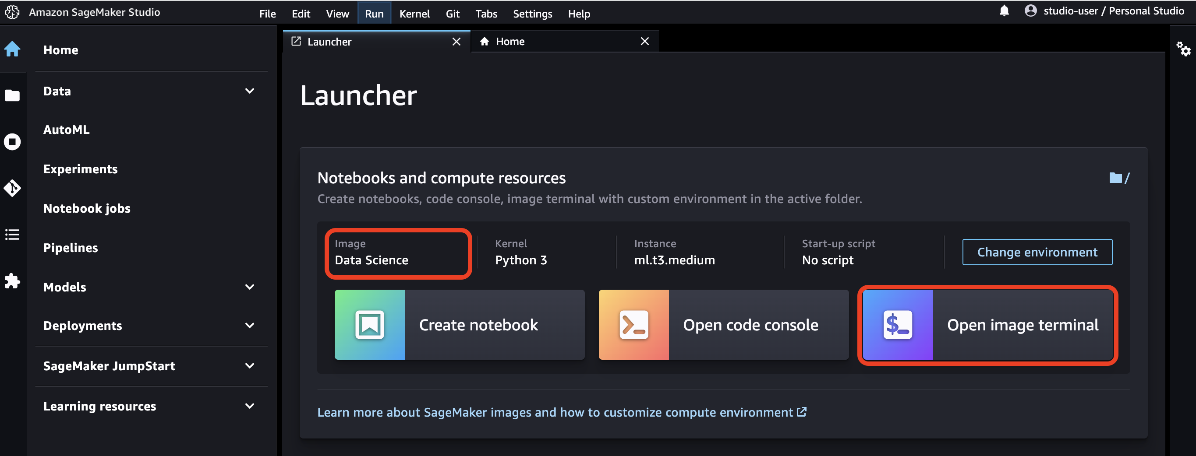The image size is (1196, 456).
Task: Expand the Data section chevron
Action: click(x=250, y=91)
